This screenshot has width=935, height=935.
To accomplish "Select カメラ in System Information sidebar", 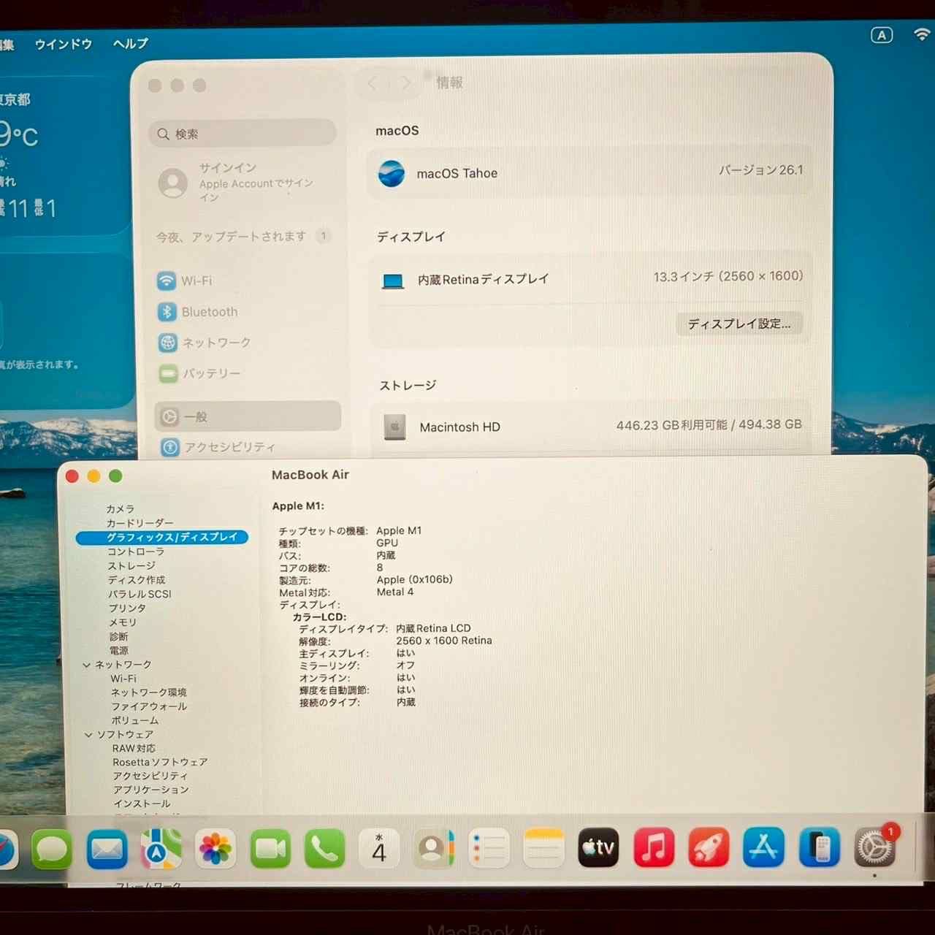I will tap(120, 509).
